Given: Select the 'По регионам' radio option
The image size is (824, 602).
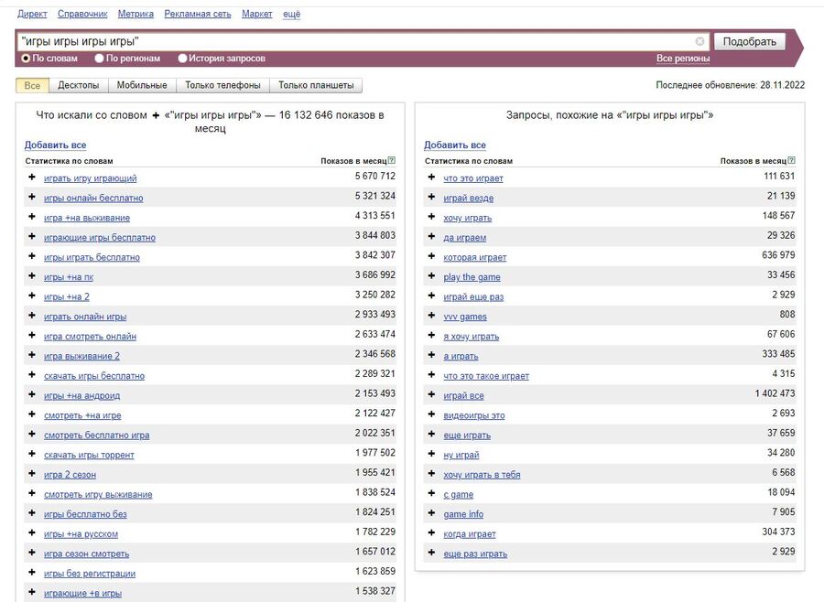Looking at the screenshot, I should pyautogui.click(x=99, y=59).
